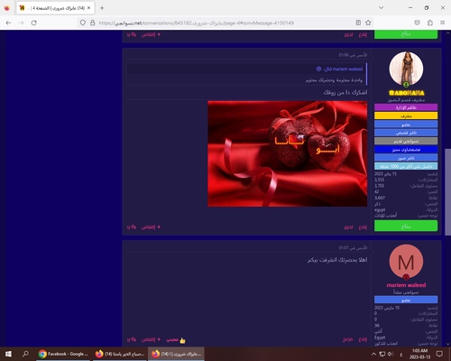Click the yellow مشرف badge
This screenshot has height=361, width=451.
coord(406,116)
